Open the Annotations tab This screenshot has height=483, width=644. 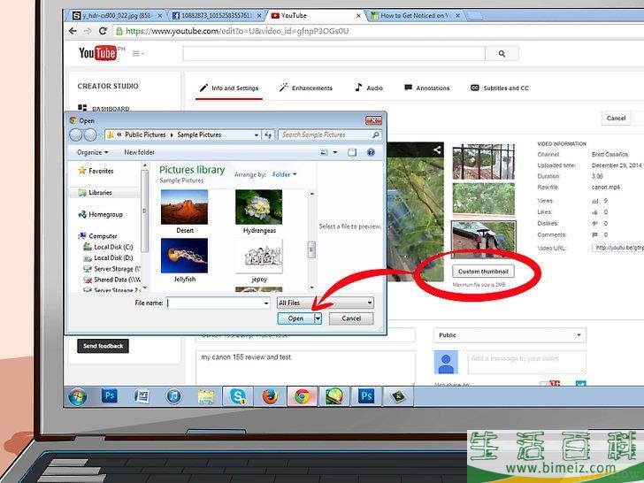pos(426,88)
